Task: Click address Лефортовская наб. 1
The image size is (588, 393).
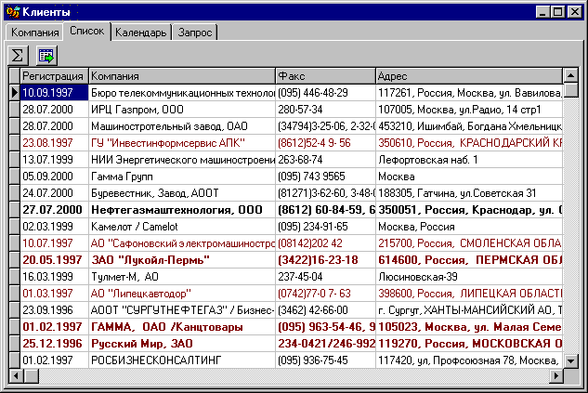Action: pyautogui.click(x=469, y=160)
